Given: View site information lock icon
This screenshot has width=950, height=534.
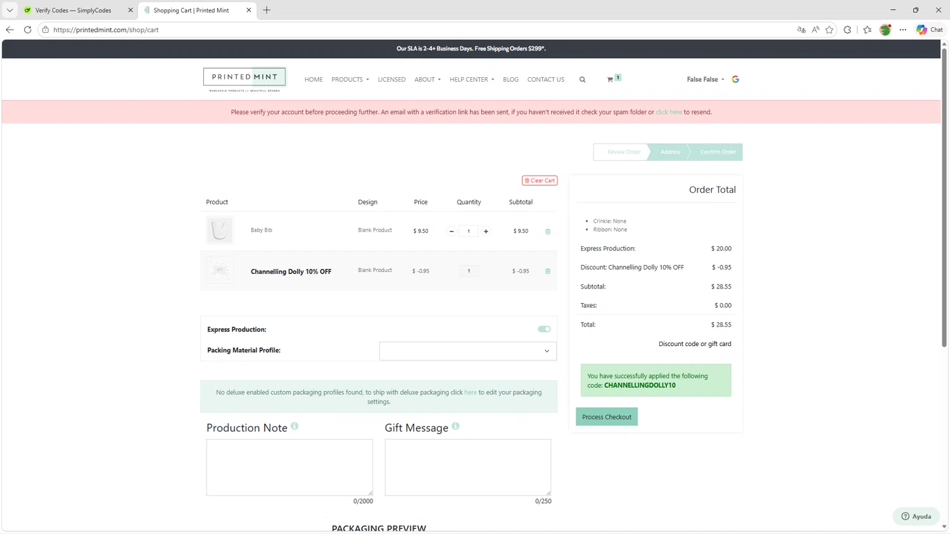Looking at the screenshot, I should click(46, 30).
